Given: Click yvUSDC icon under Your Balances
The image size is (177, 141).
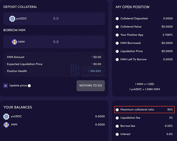Looking at the screenshot, I should click(6, 117).
